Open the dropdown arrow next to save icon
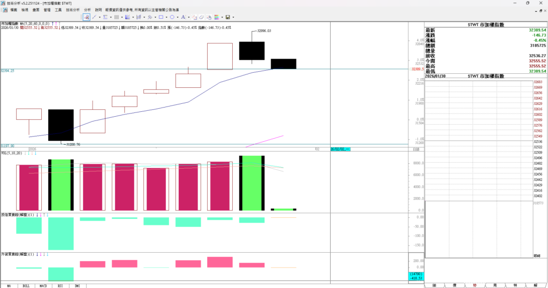548x288 pixels. pyautogui.click(x=233, y=17)
